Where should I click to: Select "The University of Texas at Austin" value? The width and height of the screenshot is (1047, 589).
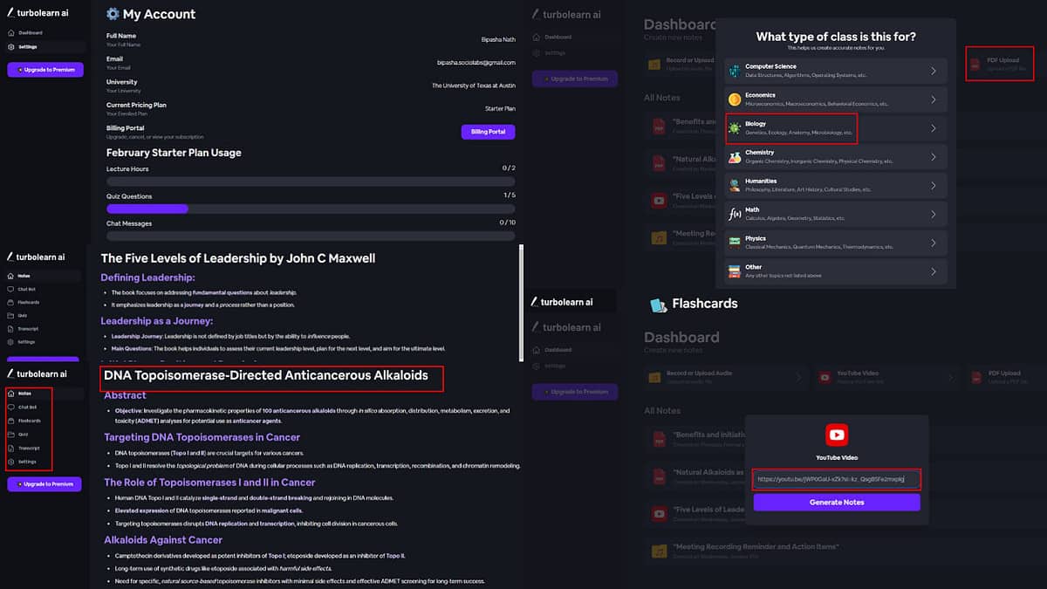(x=473, y=86)
